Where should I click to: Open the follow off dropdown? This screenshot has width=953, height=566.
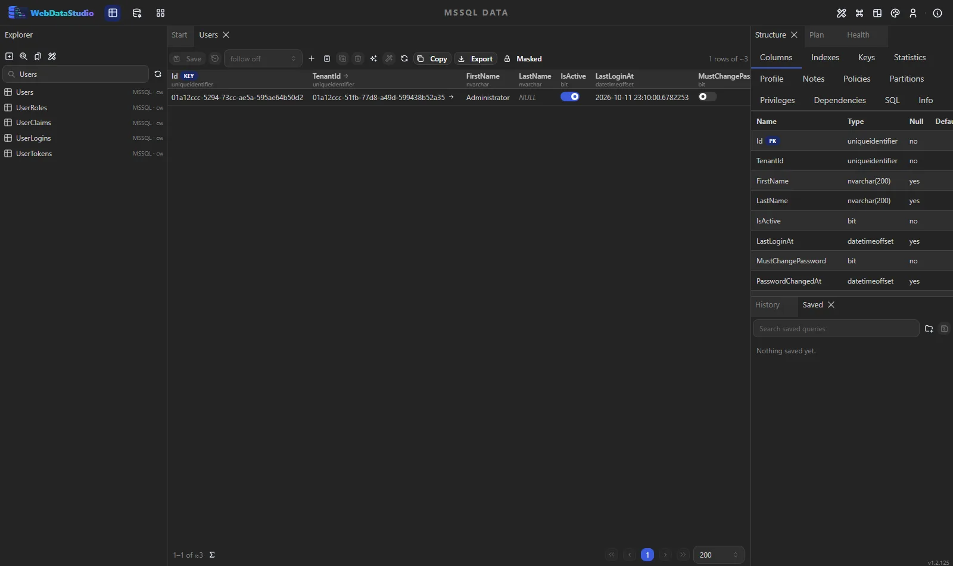pos(263,58)
